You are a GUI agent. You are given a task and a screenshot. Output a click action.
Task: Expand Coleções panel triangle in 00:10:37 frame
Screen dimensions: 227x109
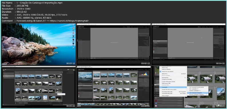coord(155,93)
